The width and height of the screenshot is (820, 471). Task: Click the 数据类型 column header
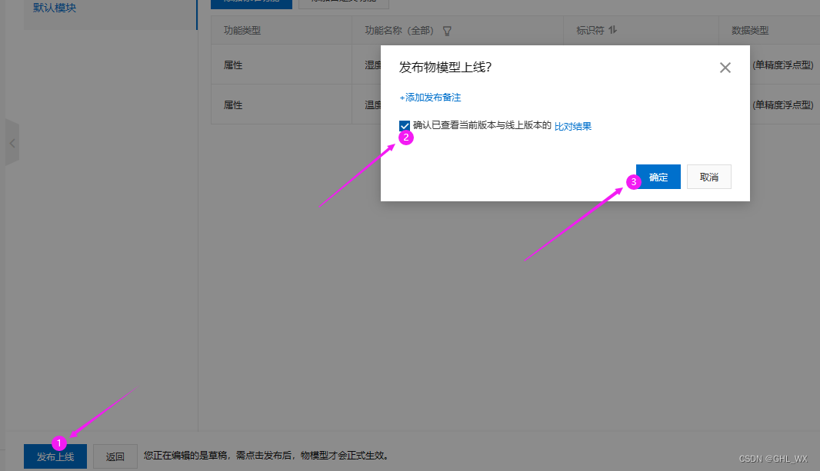click(x=750, y=30)
